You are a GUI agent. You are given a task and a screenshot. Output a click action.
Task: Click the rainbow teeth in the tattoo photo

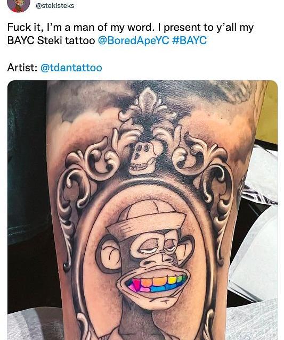coord(155,283)
